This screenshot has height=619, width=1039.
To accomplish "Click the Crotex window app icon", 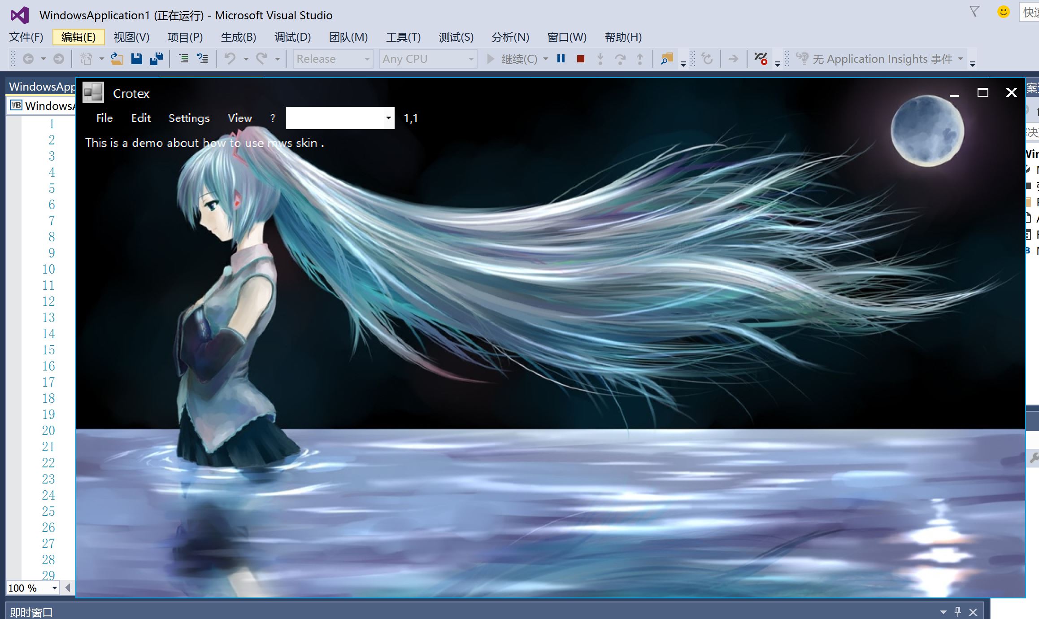I will [x=93, y=93].
